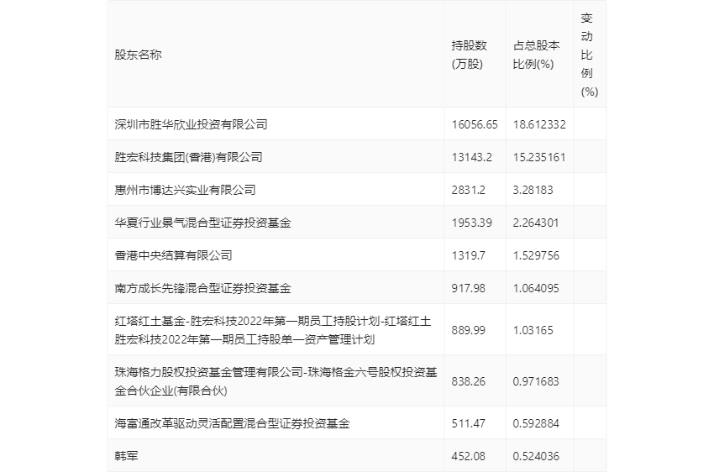Click percentage 15.235161
Viewport: 714px width, 472px height.
pyautogui.click(x=539, y=157)
